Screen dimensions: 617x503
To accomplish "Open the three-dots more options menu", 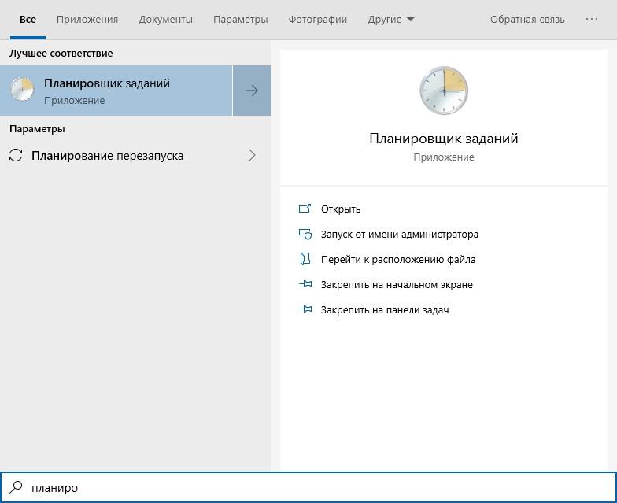I will click(592, 19).
